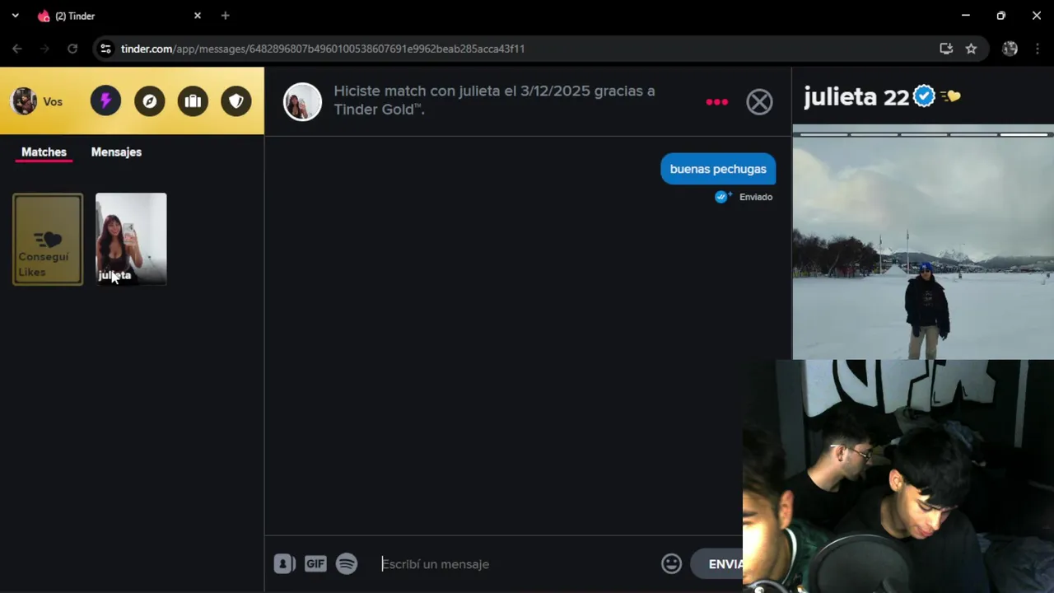Image resolution: width=1054 pixels, height=593 pixels.
Task: Close the conversation with X button
Action: click(759, 101)
